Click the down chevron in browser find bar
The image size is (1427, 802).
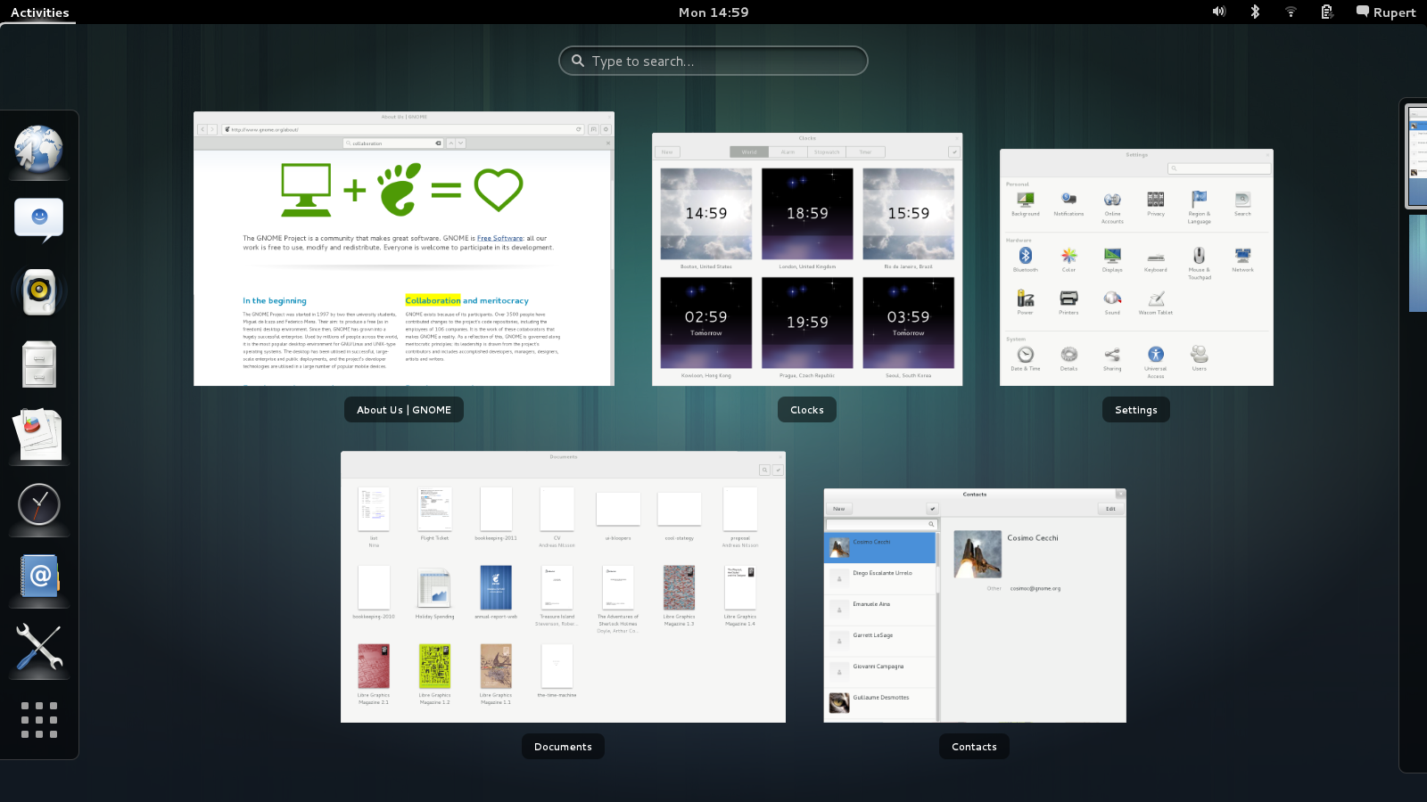(x=460, y=143)
